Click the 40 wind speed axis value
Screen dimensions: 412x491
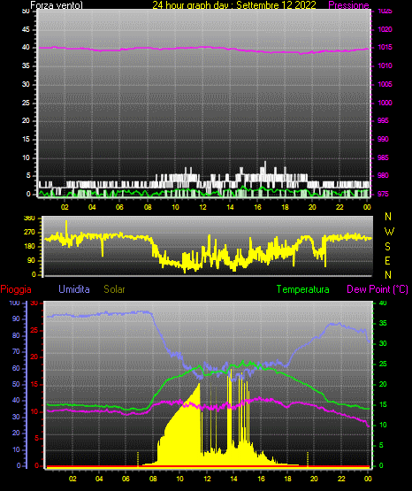26,48
